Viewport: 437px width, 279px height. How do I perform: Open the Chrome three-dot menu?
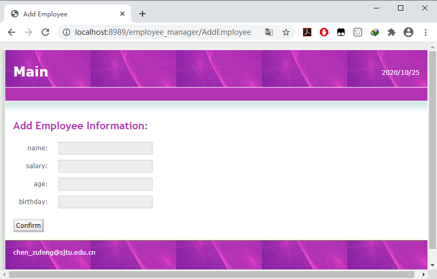[425, 32]
